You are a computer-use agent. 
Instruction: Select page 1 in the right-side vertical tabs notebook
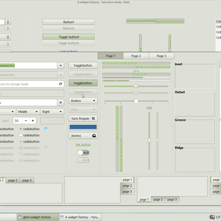coord(127,180)
